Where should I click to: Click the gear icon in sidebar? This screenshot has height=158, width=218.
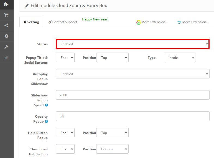6,36
